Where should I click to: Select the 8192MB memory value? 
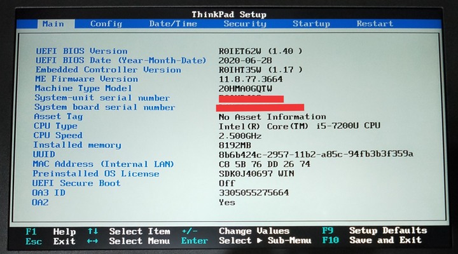(x=235, y=145)
